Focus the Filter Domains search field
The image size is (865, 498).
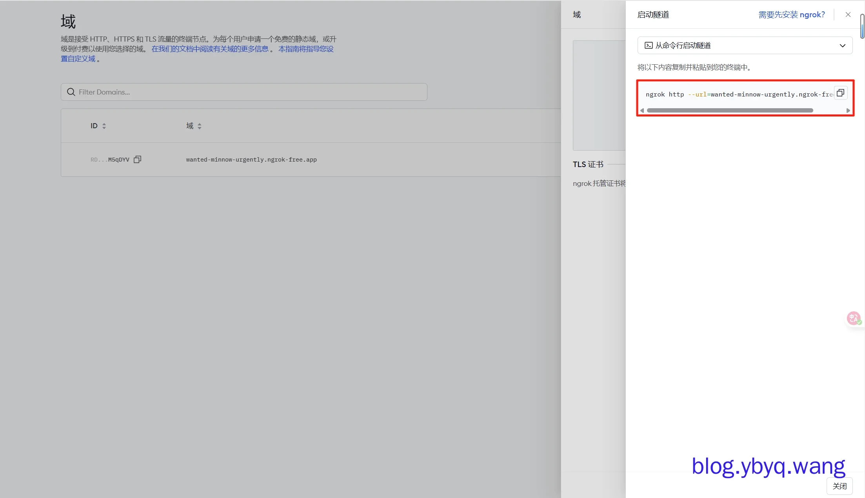coord(244,92)
